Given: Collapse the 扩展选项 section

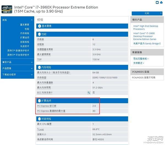Looking at the screenshot, I should click(39, 101).
